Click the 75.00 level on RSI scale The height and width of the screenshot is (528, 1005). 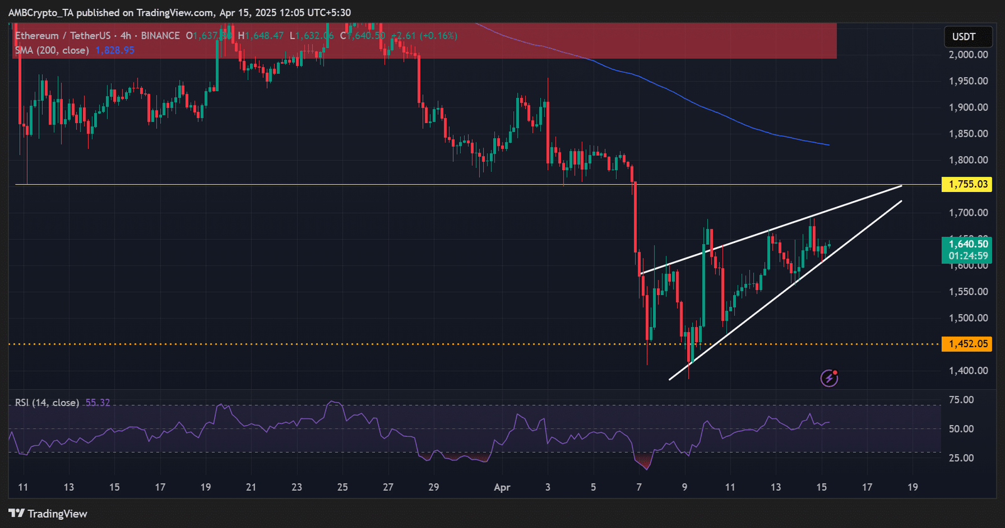coord(961,400)
